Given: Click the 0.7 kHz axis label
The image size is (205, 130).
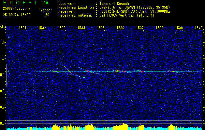Looking at the screenshot, I should 3,107.
